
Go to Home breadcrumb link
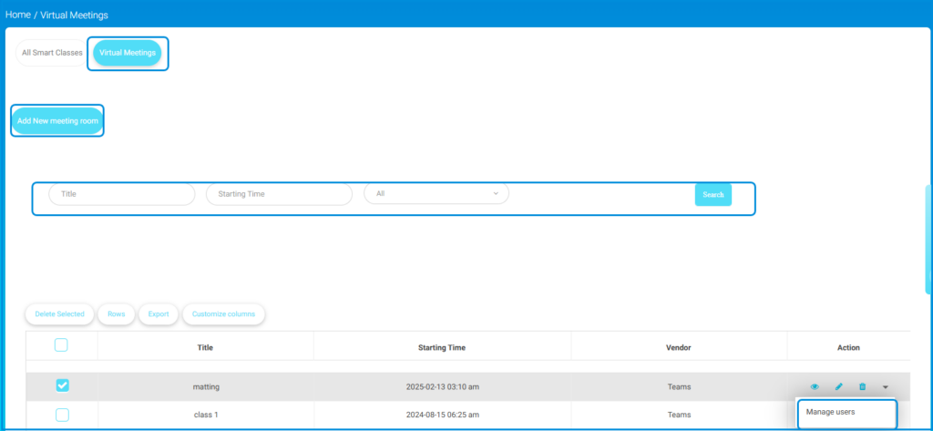18,15
